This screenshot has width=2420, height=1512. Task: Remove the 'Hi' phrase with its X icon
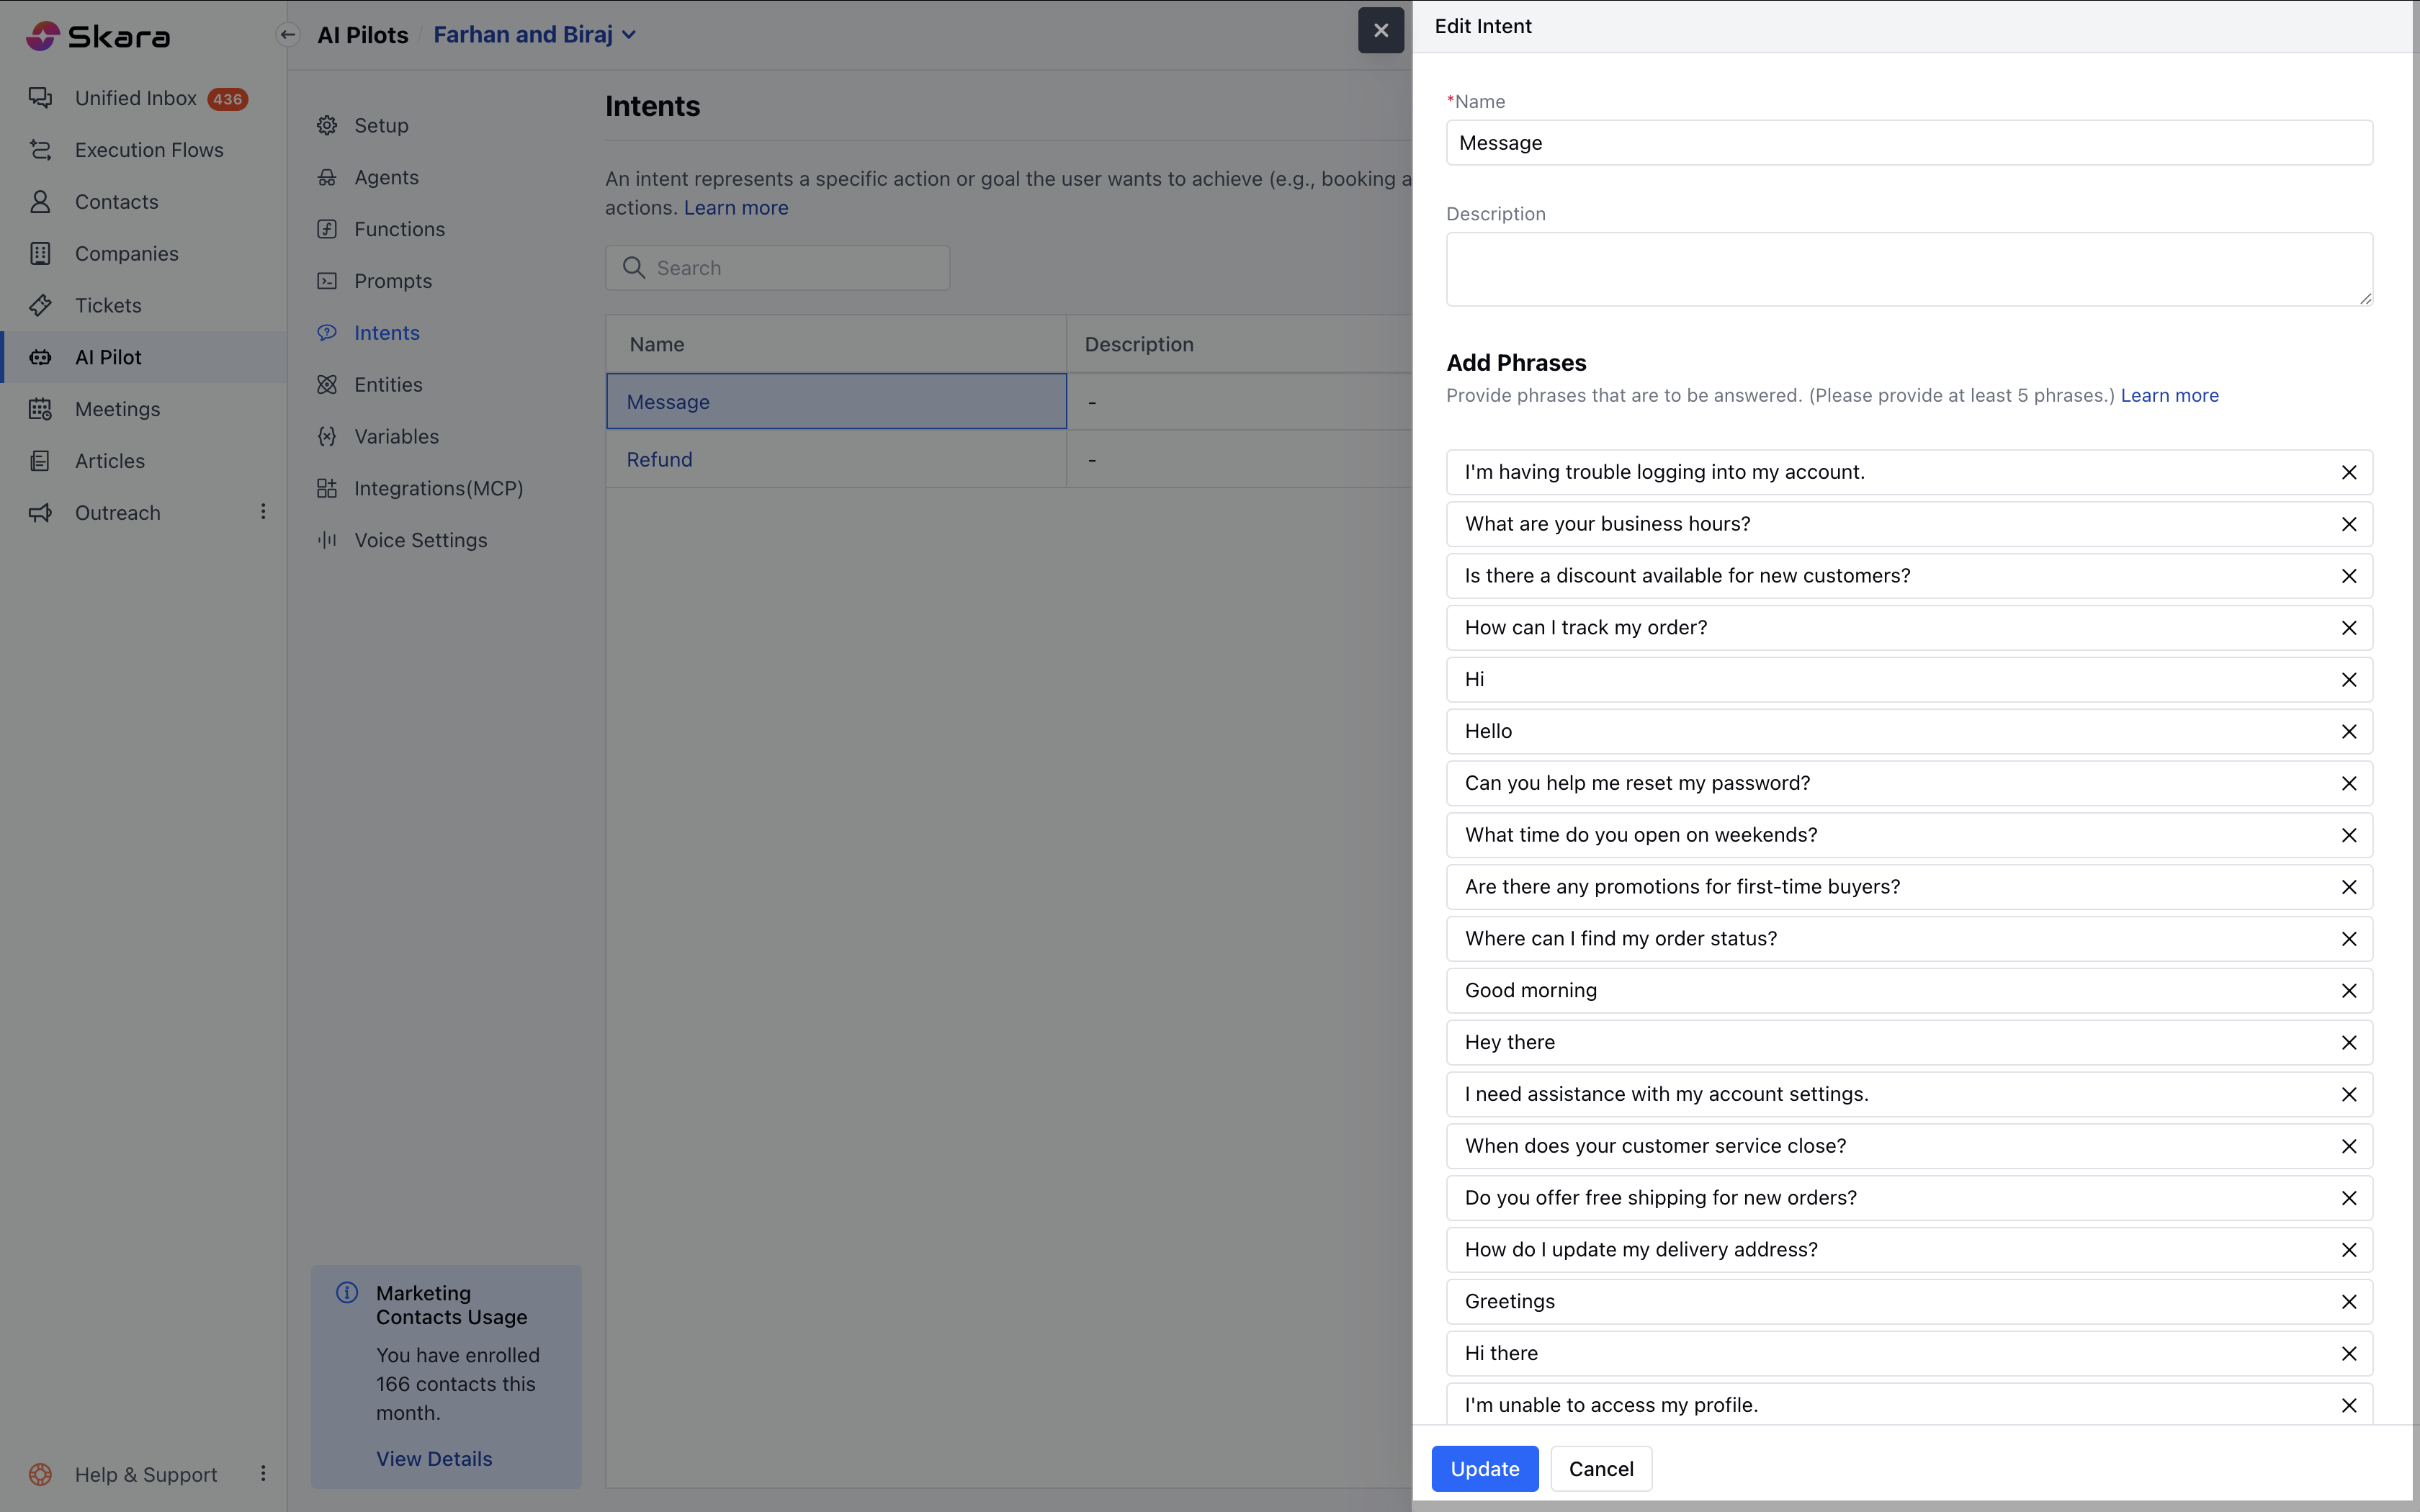coord(2348,680)
